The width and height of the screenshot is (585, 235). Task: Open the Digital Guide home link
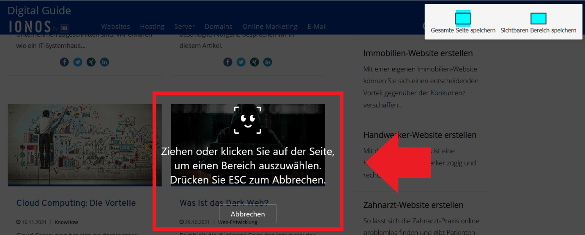tap(39, 11)
